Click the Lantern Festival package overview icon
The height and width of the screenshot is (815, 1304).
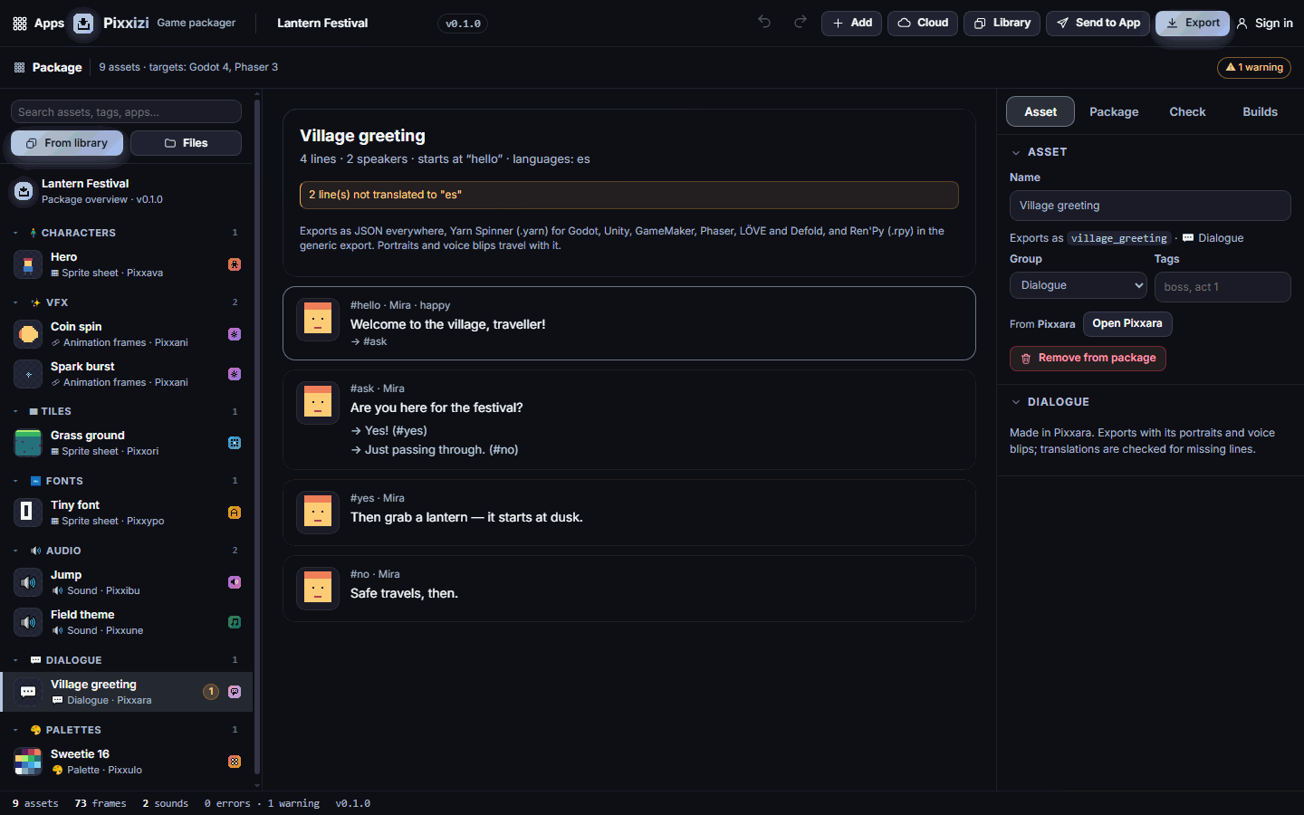tap(24, 191)
